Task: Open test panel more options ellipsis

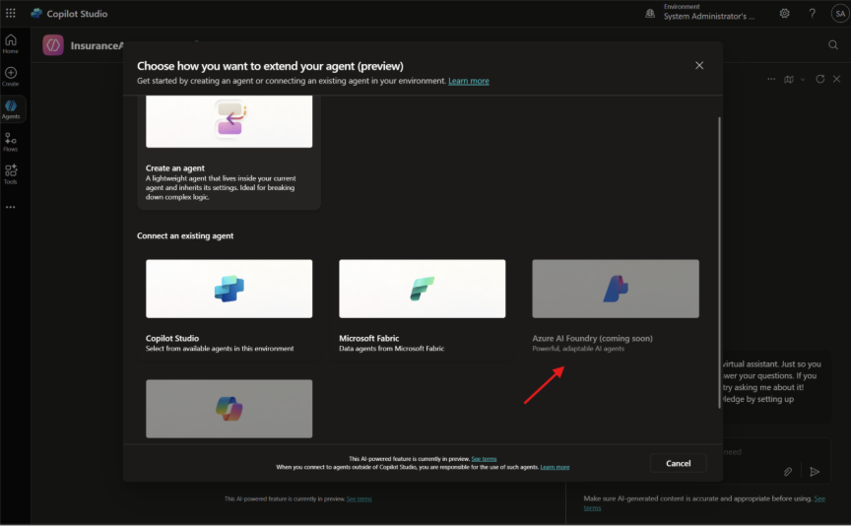Action: click(x=771, y=79)
